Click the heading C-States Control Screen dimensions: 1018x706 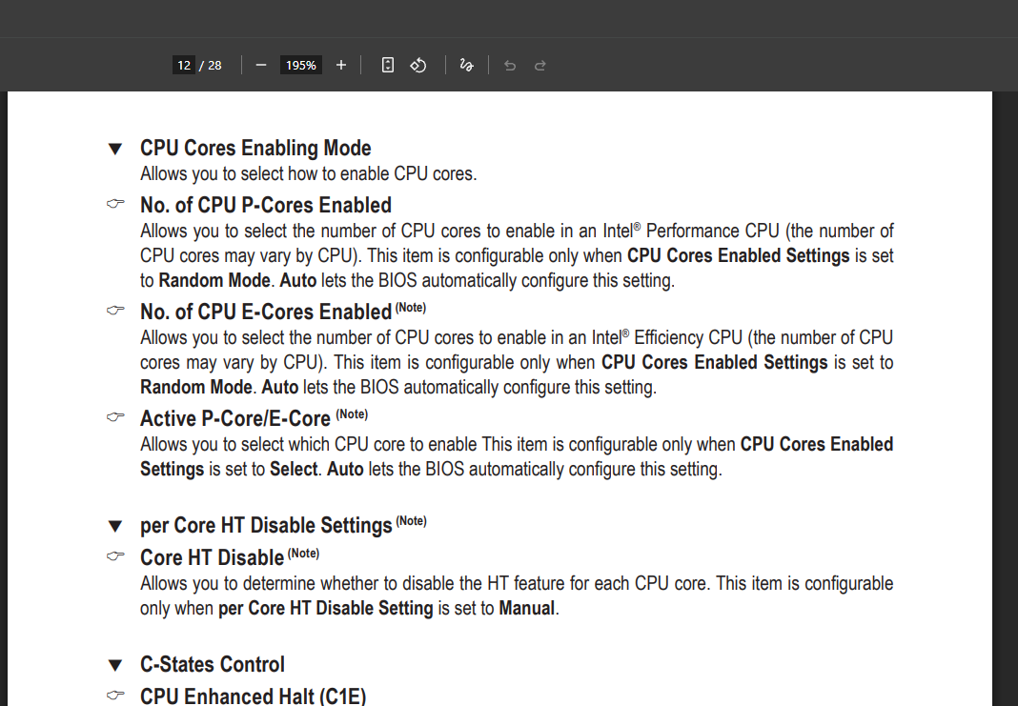(x=213, y=664)
